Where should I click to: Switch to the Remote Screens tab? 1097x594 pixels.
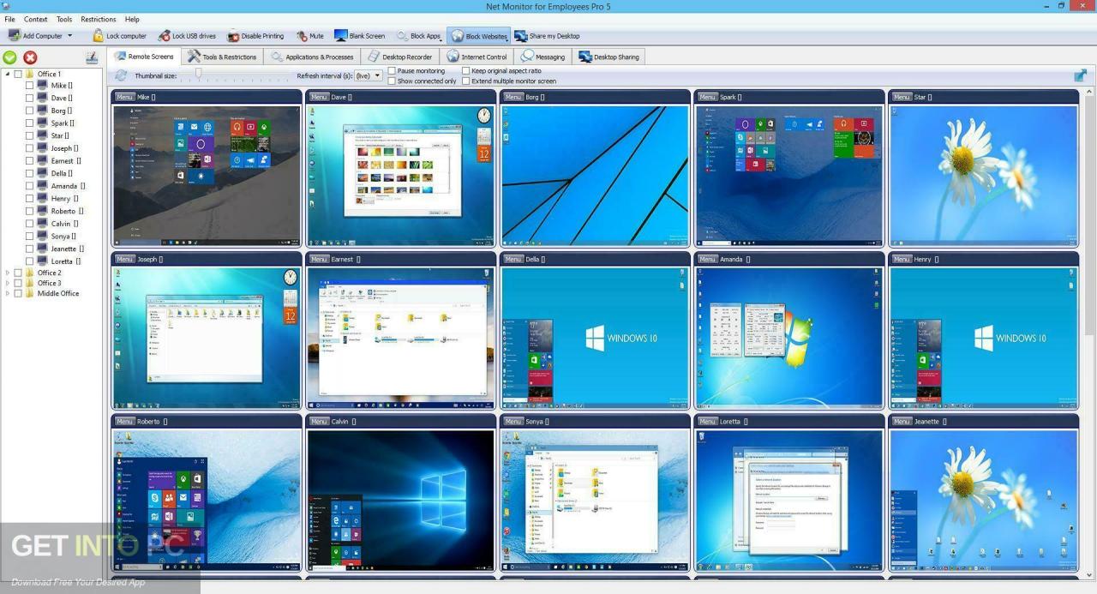(x=144, y=57)
